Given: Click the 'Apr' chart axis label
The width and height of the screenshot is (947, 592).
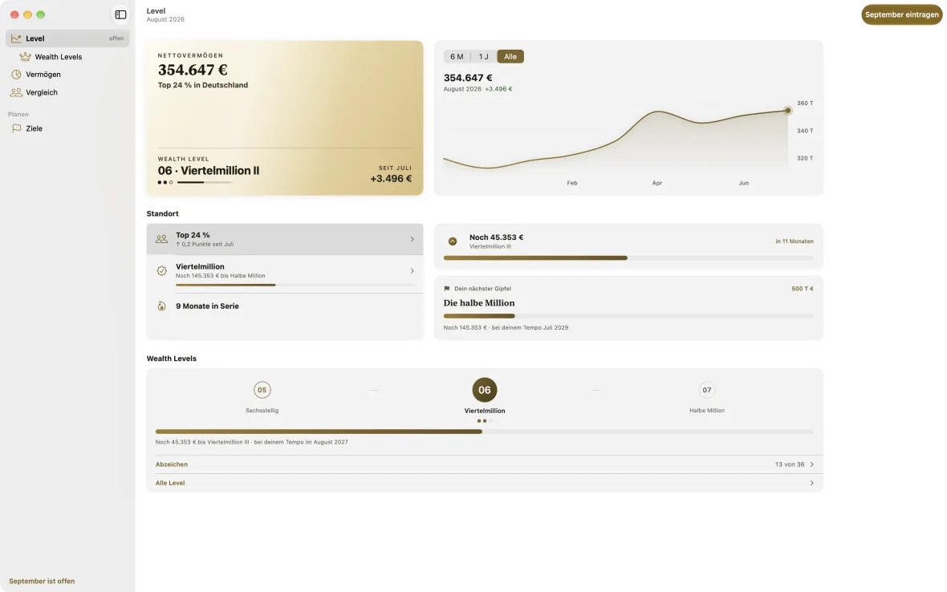Looking at the screenshot, I should tap(657, 183).
